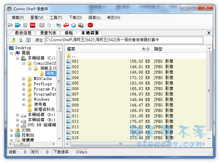Click the 控制台 control panel icon
This screenshot has width=220, height=163.
coord(17,135)
